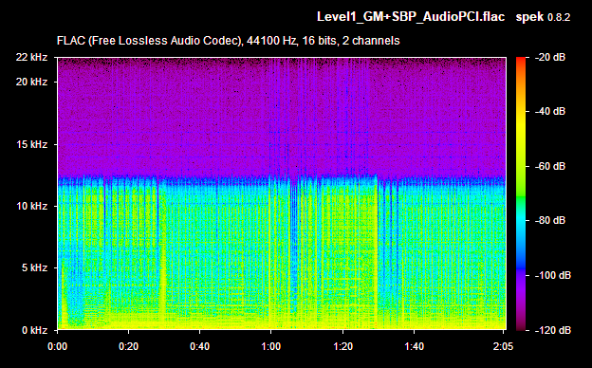The width and height of the screenshot is (592, 368).
Task: Click the 20 kHz frequency axis label
Action: 31,82
